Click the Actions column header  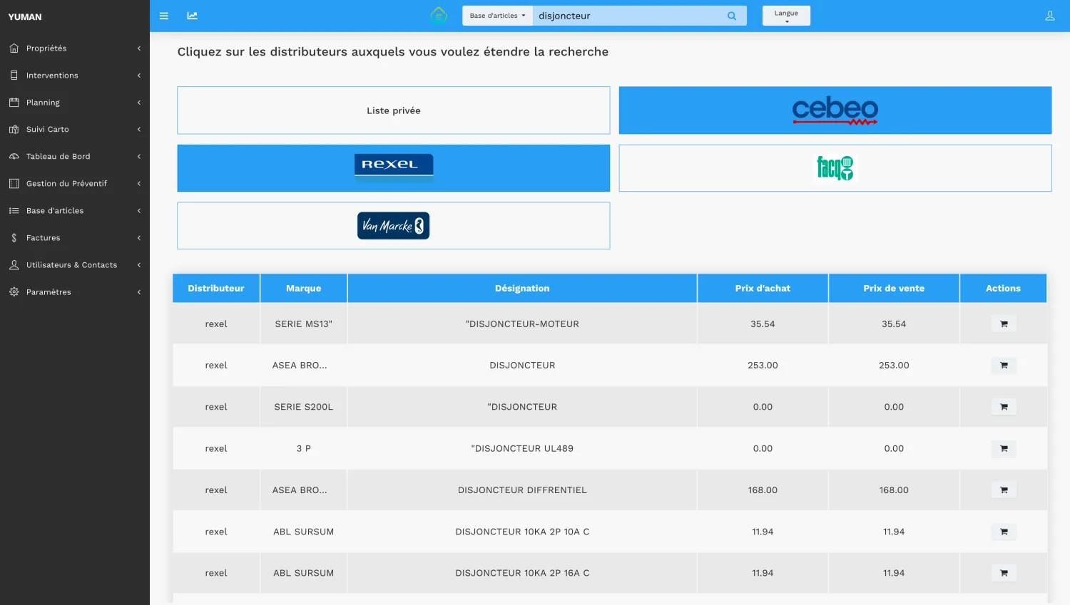[x=1003, y=289]
